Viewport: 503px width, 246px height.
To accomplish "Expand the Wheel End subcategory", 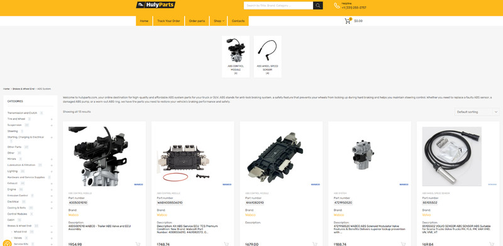I will point(52,232).
